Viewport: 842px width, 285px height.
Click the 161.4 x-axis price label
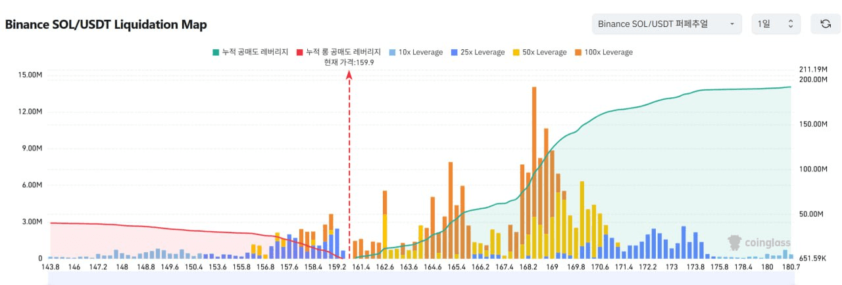pyautogui.click(x=361, y=267)
